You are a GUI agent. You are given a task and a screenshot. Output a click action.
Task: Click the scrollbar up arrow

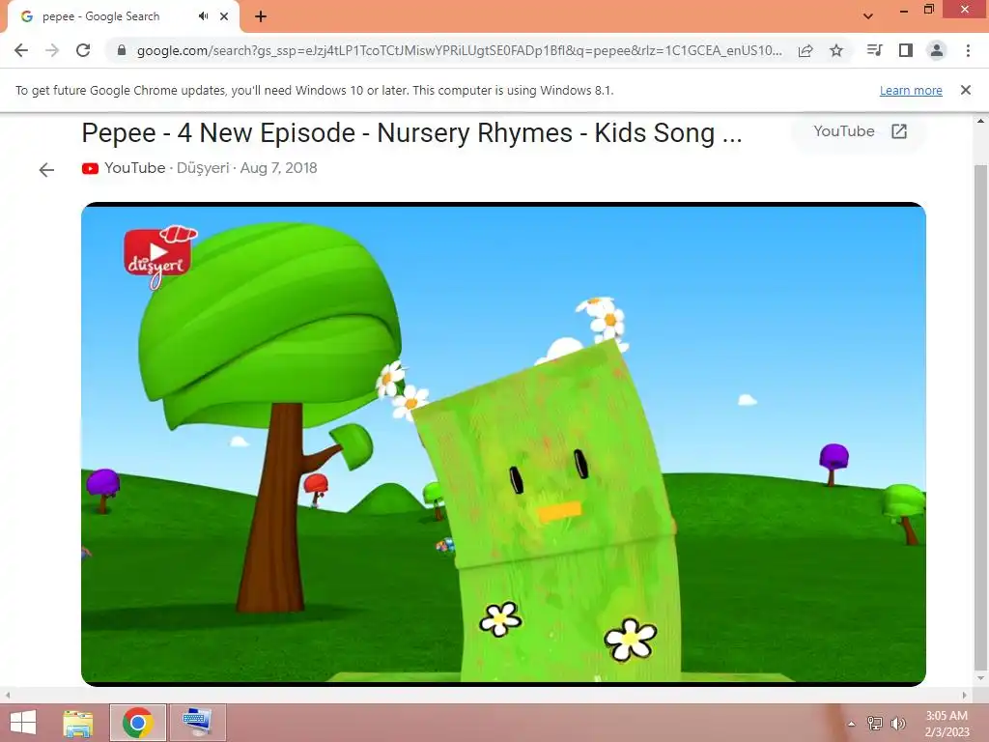(980, 121)
